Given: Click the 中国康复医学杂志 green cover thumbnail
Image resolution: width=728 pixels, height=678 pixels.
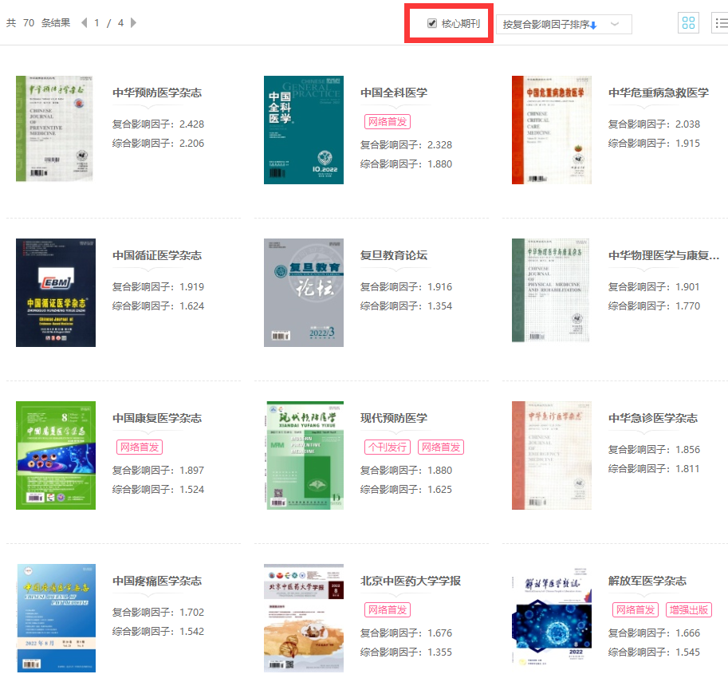Looking at the screenshot, I should 56,455.
